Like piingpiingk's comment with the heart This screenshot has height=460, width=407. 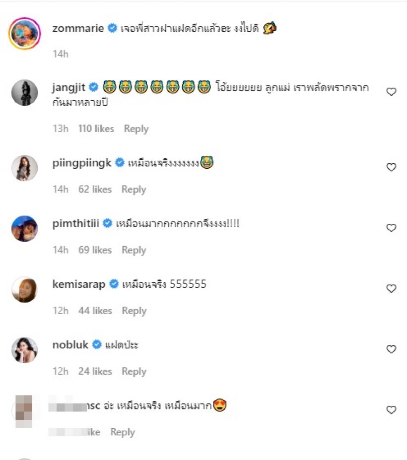click(391, 167)
